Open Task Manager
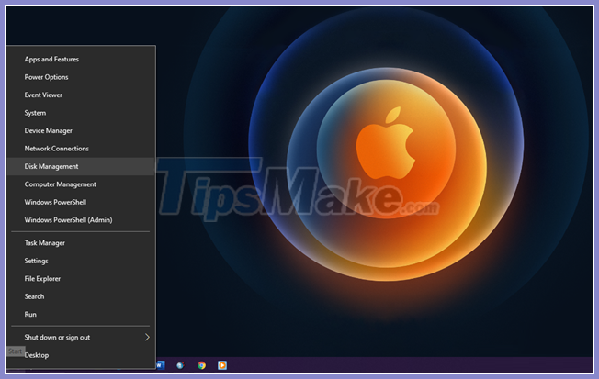The image size is (599, 379). (x=80, y=243)
